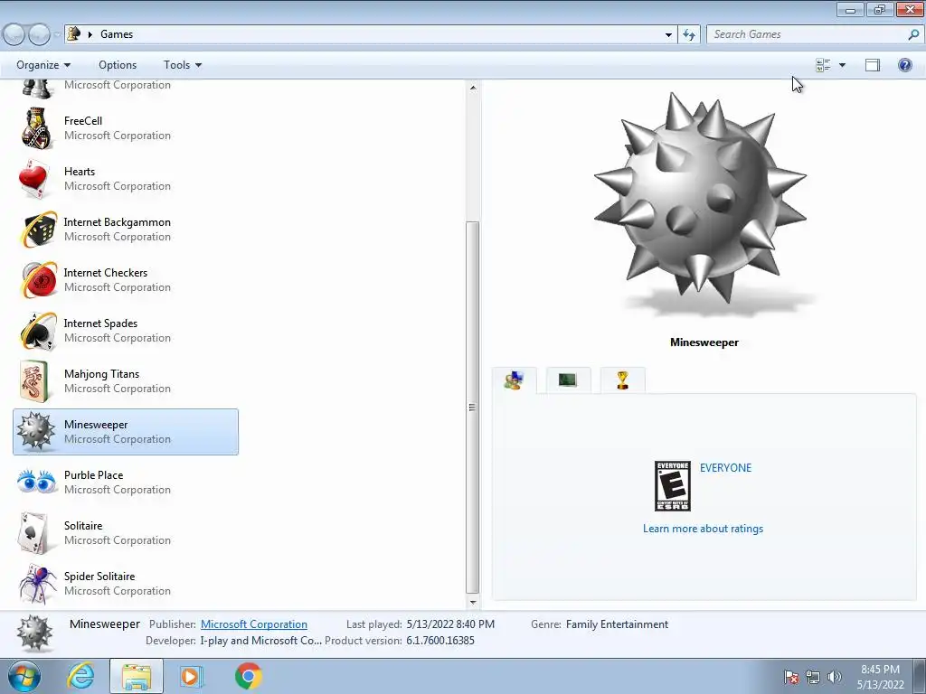Select the Hearts game icon

pyautogui.click(x=33, y=178)
